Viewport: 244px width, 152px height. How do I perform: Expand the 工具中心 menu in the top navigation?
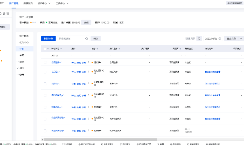pos(62,3)
